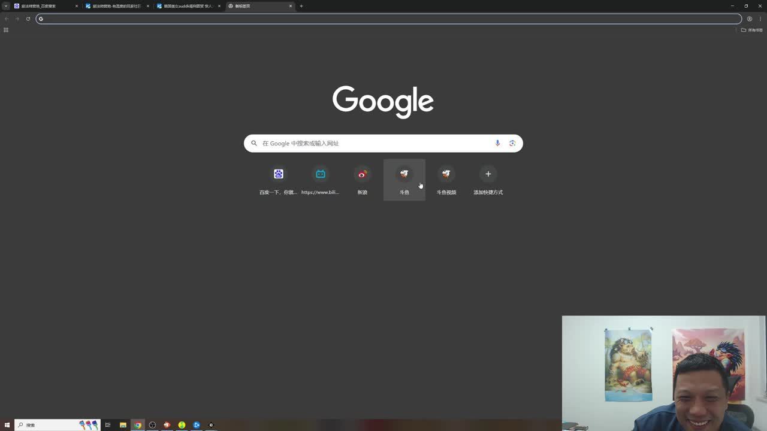Open a new tab with plus button
The width and height of the screenshot is (767, 431).
[x=301, y=6]
